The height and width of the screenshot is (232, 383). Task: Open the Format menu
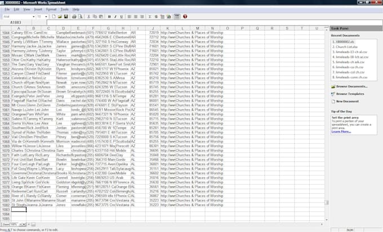(x=51, y=9)
